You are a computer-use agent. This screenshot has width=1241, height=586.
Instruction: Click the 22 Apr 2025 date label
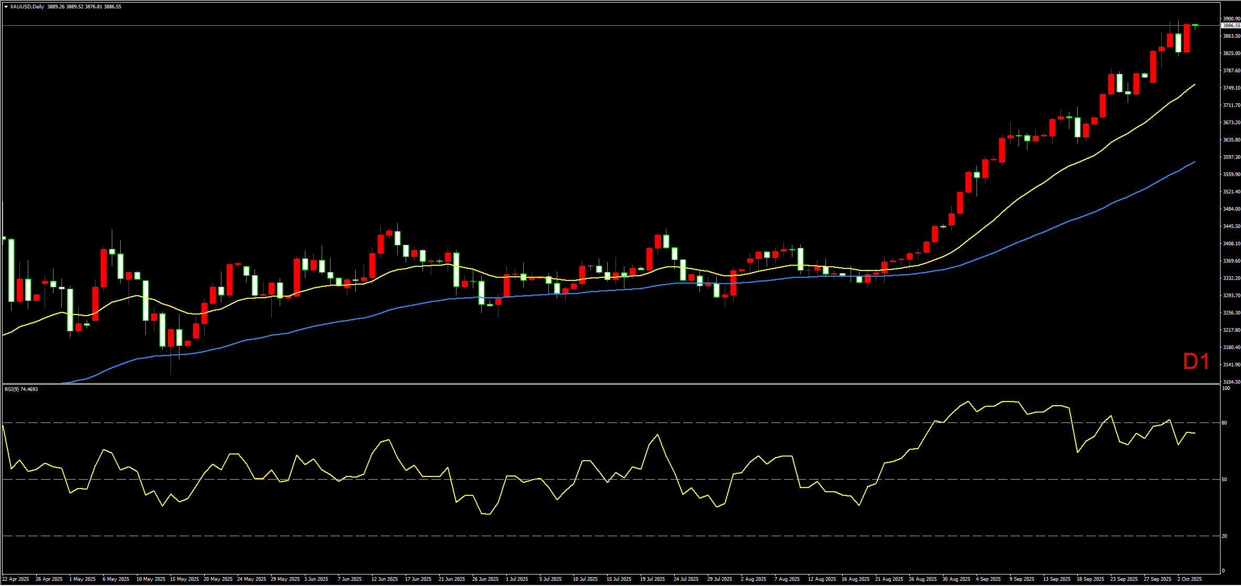[x=16, y=579]
